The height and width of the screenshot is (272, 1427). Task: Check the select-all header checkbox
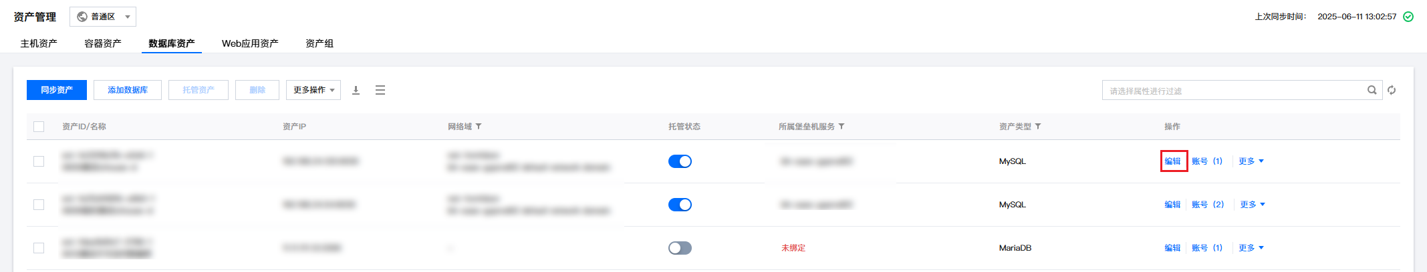coord(39,127)
